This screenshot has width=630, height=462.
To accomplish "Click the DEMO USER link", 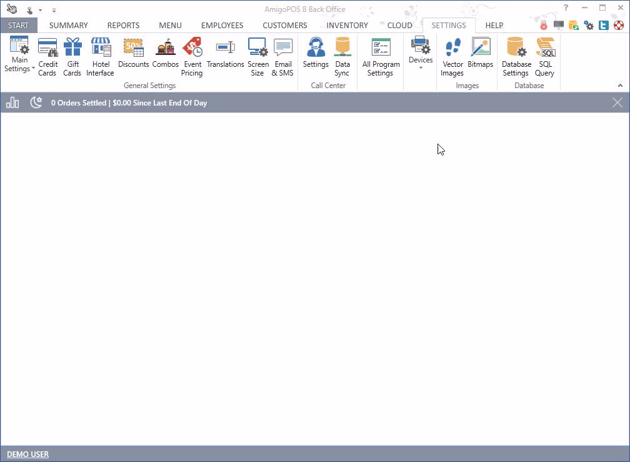I will coord(27,455).
